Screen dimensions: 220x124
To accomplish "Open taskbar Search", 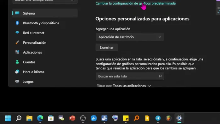I will pos(19,118).
